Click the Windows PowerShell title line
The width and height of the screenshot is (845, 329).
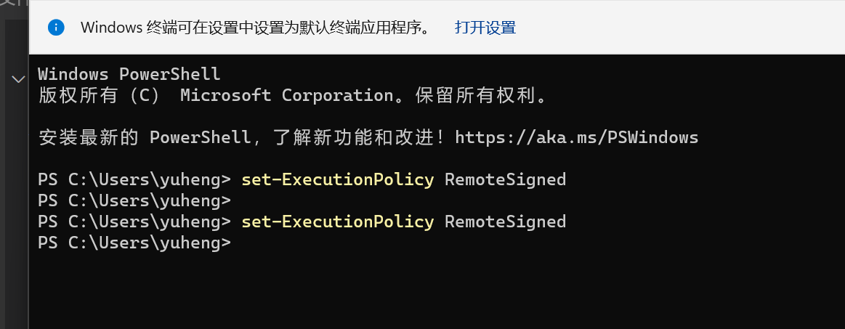click(x=129, y=74)
